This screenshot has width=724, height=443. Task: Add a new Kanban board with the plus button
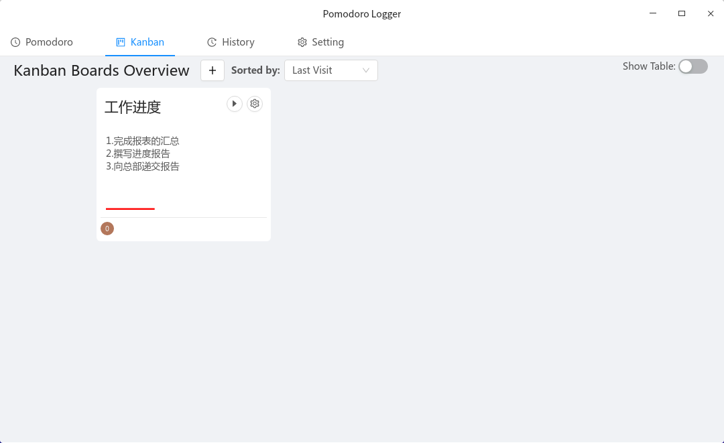coord(213,70)
